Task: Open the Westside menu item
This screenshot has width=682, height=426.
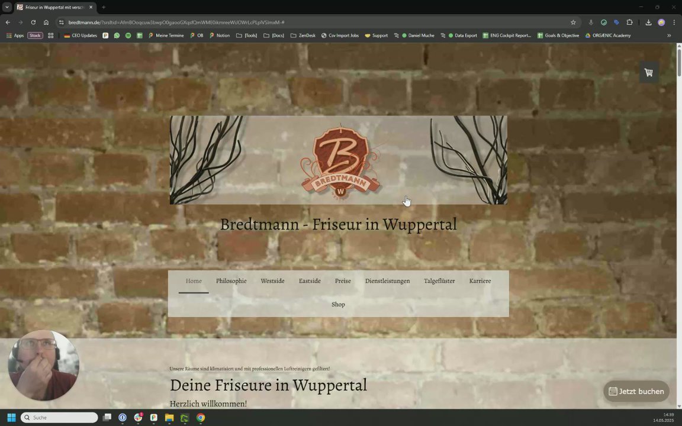Action: click(x=272, y=281)
